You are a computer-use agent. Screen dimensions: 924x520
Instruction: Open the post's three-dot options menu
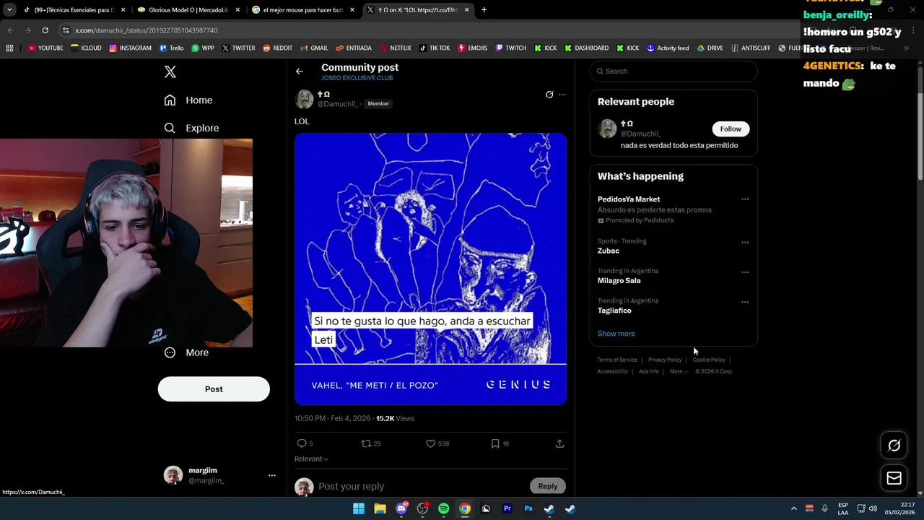point(562,95)
